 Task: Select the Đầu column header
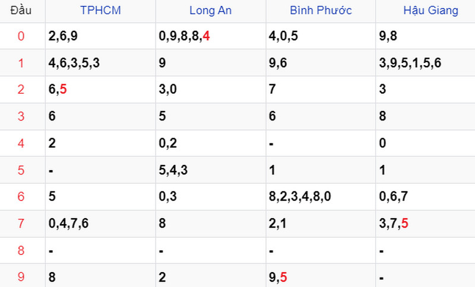(x=21, y=11)
